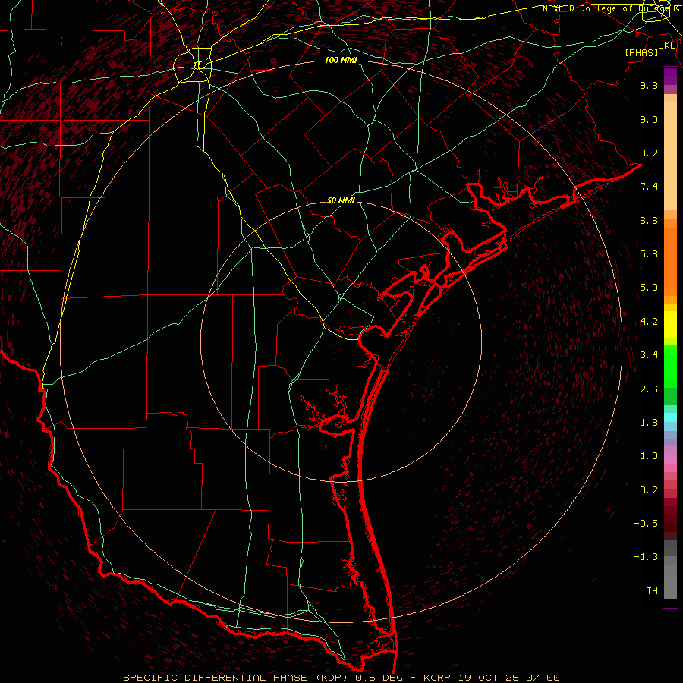683x683 pixels.
Task: Click the 0.2 color scale value
Action: pos(649,490)
